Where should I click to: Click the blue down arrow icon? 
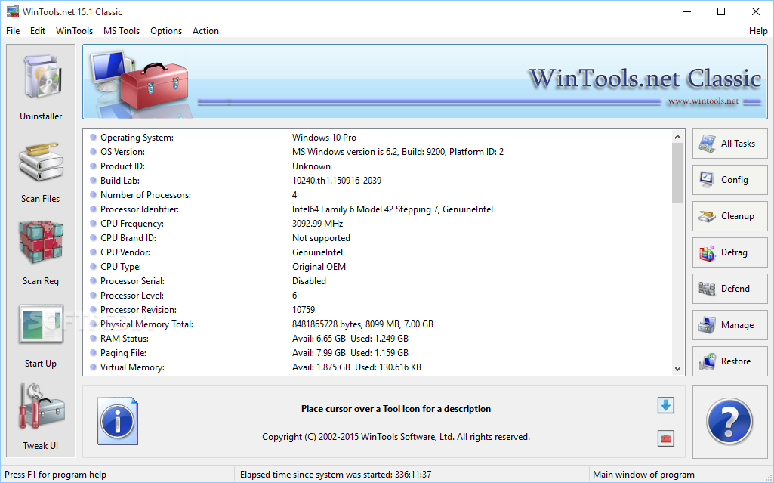pyautogui.click(x=666, y=405)
